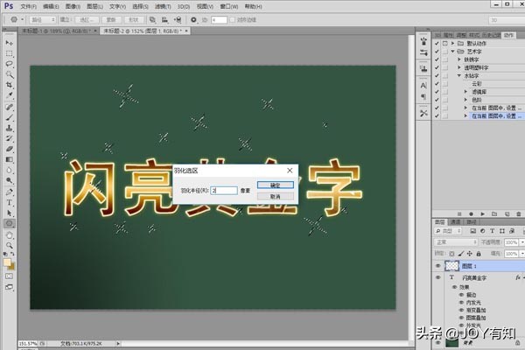The height and width of the screenshot is (350, 525).
Task: Open the Character panel icon
Action: tap(423, 86)
